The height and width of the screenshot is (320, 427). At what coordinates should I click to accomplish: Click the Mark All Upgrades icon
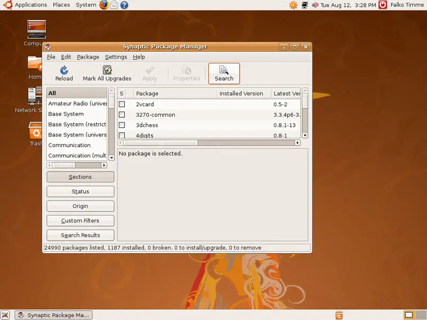click(x=107, y=70)
